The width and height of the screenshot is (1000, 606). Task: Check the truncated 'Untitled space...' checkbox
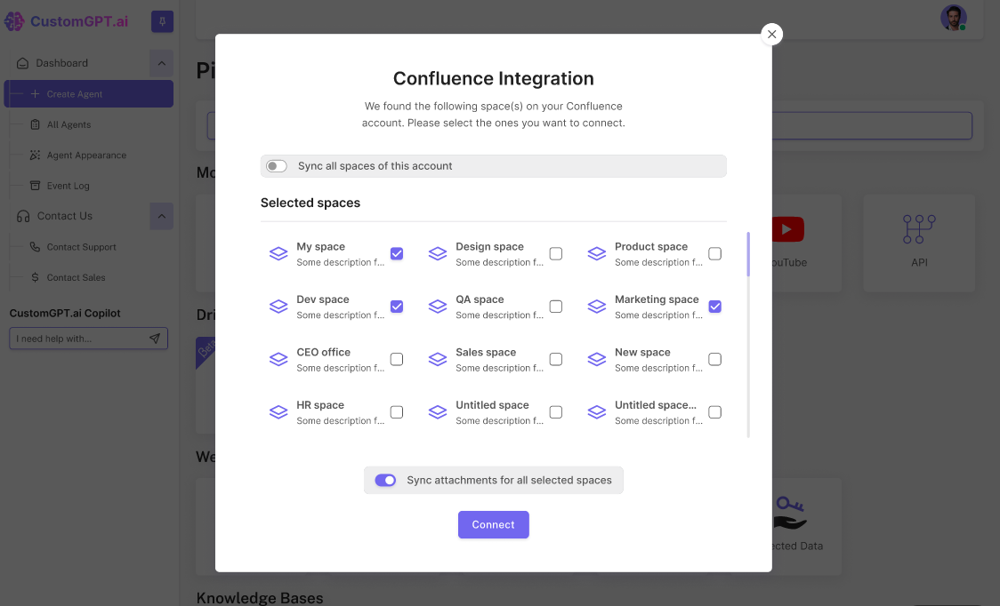pyautogui.click(x=715, y=412)
